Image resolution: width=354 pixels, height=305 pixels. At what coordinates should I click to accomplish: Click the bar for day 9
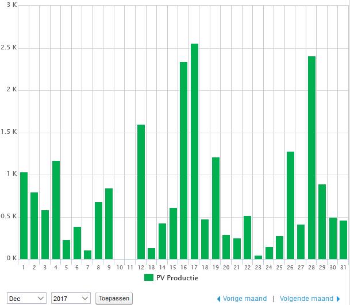click(109, 223)
